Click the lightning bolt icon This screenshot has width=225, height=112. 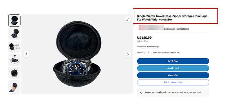(x=141, y=92)
